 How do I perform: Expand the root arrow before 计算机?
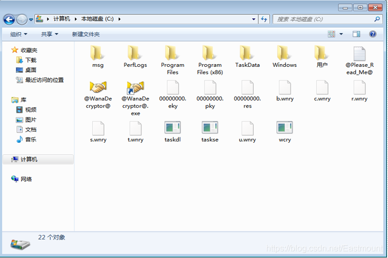pyautogui.click(x=48, y=19)
